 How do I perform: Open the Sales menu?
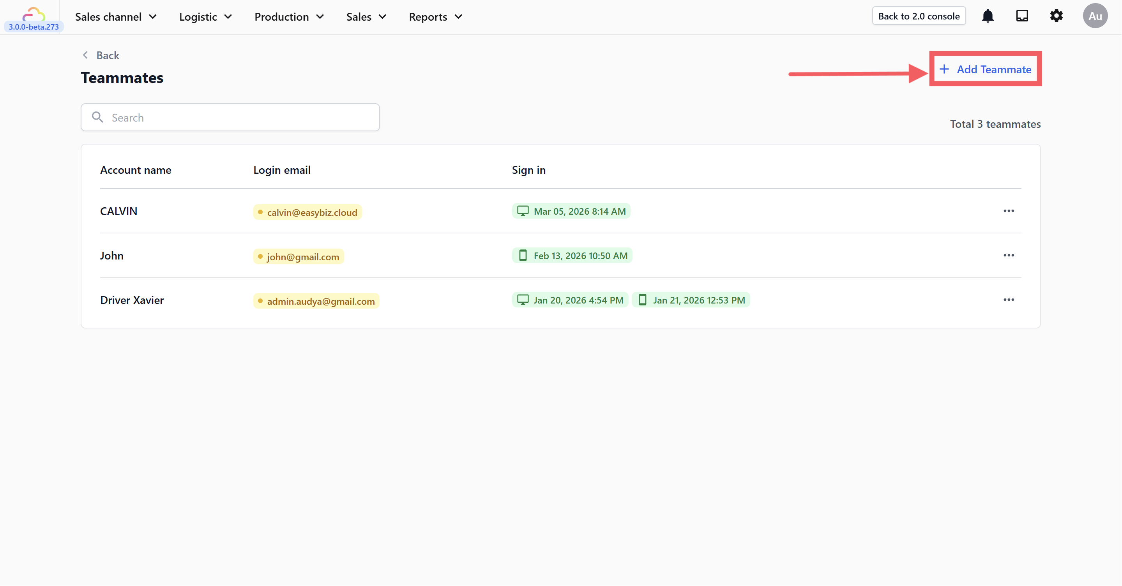click(366, 17)
